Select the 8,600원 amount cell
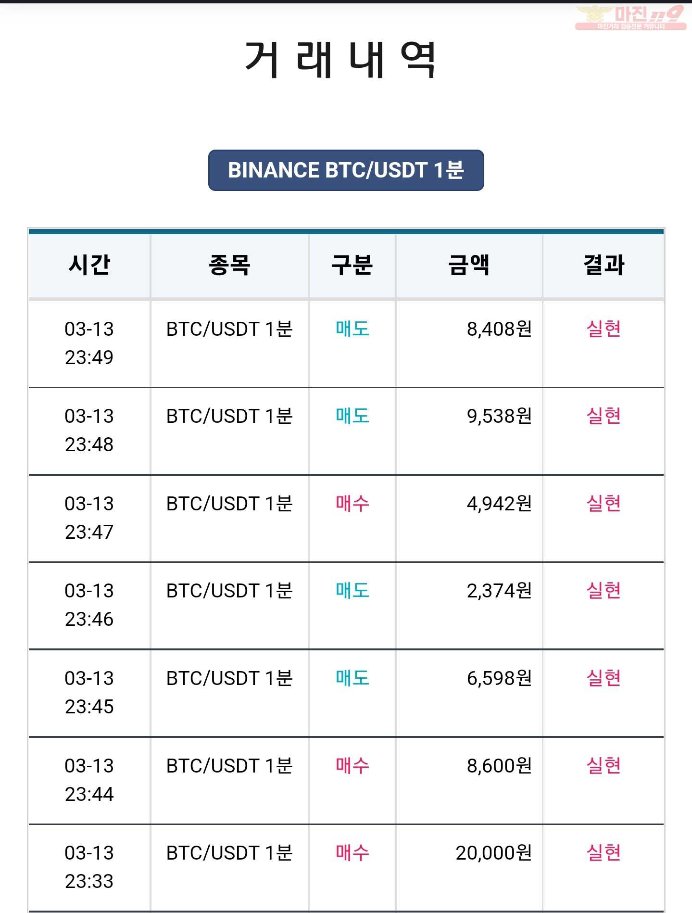Screen dimensions: 692x913 (469, 780)
